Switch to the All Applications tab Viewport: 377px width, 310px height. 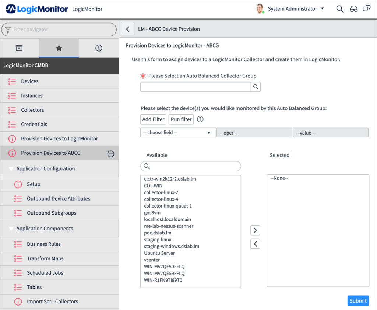20,48
